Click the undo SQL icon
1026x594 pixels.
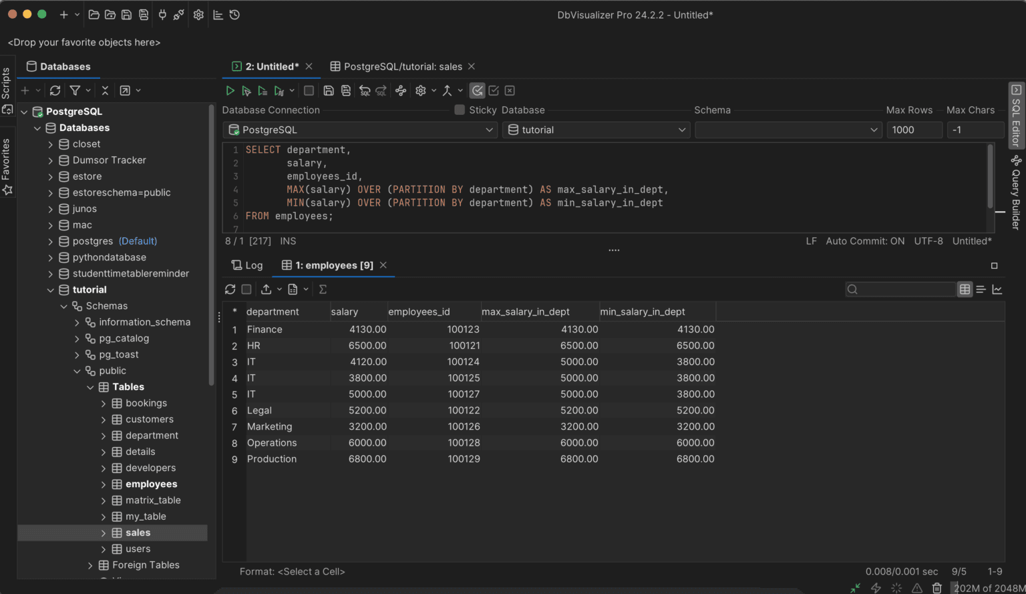pyautogui.click(x=364, y=90)
